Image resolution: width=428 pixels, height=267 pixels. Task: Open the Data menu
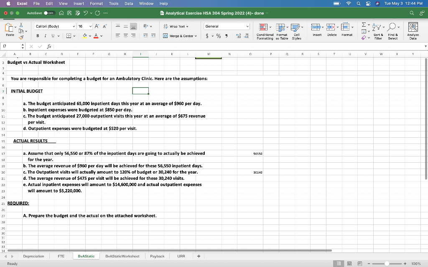(x=130, y=3)
